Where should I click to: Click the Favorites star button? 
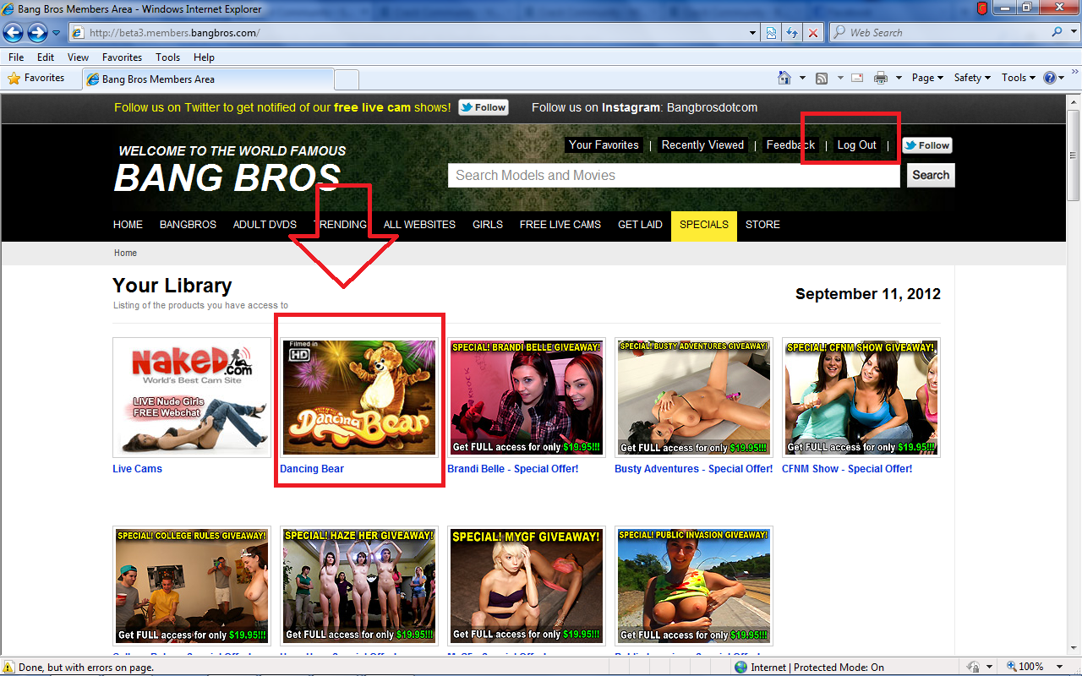coord(36,78)
